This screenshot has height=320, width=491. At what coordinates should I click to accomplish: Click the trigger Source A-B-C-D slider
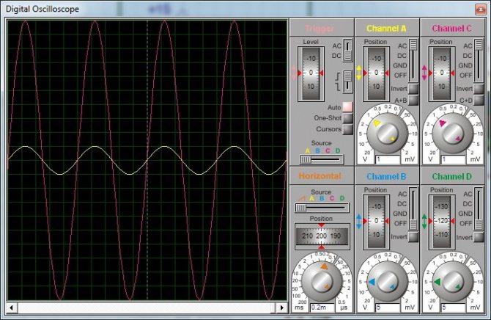pos(322,160)
